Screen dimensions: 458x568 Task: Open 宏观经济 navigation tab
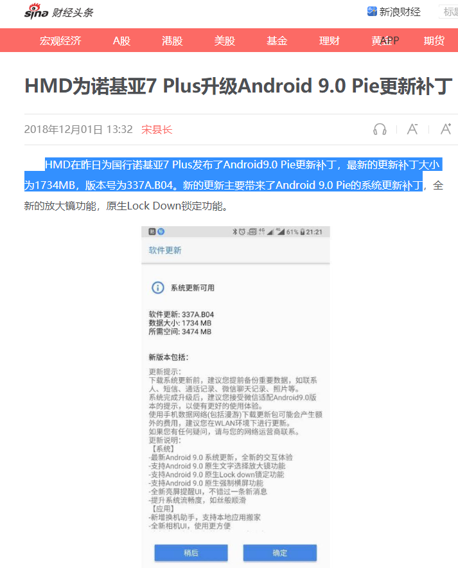60,40
